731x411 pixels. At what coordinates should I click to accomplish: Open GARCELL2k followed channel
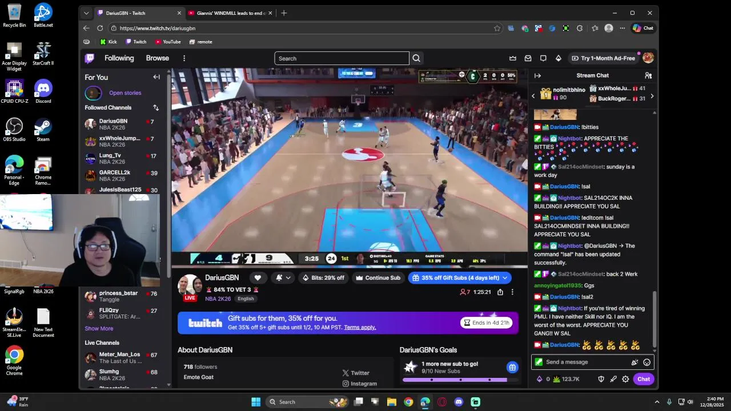coord(122,175)
